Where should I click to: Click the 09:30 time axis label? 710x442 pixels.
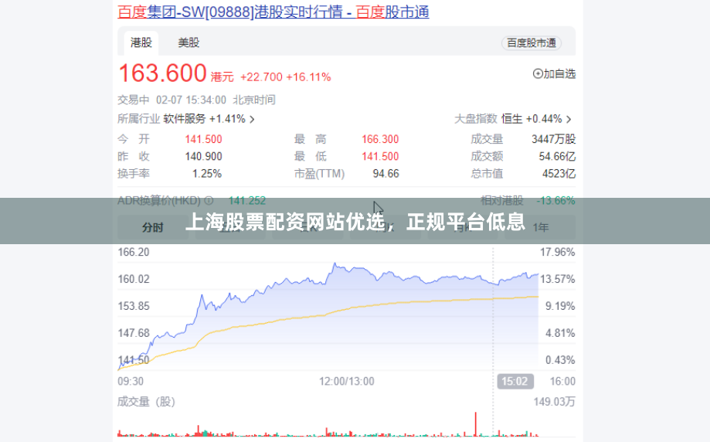[x=131, y=381]
